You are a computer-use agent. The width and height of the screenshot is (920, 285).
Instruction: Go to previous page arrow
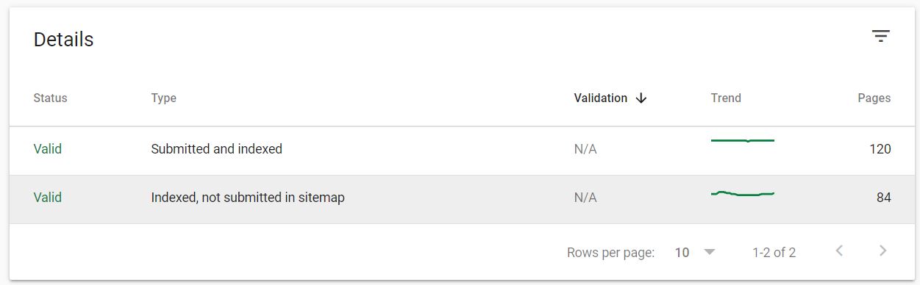839,251
